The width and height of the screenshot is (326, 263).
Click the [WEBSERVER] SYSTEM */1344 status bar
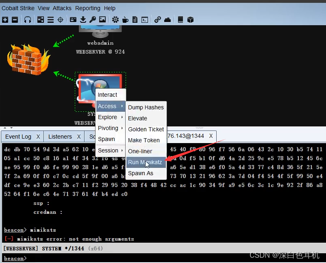pyautogui.click(x=164, y=248)
